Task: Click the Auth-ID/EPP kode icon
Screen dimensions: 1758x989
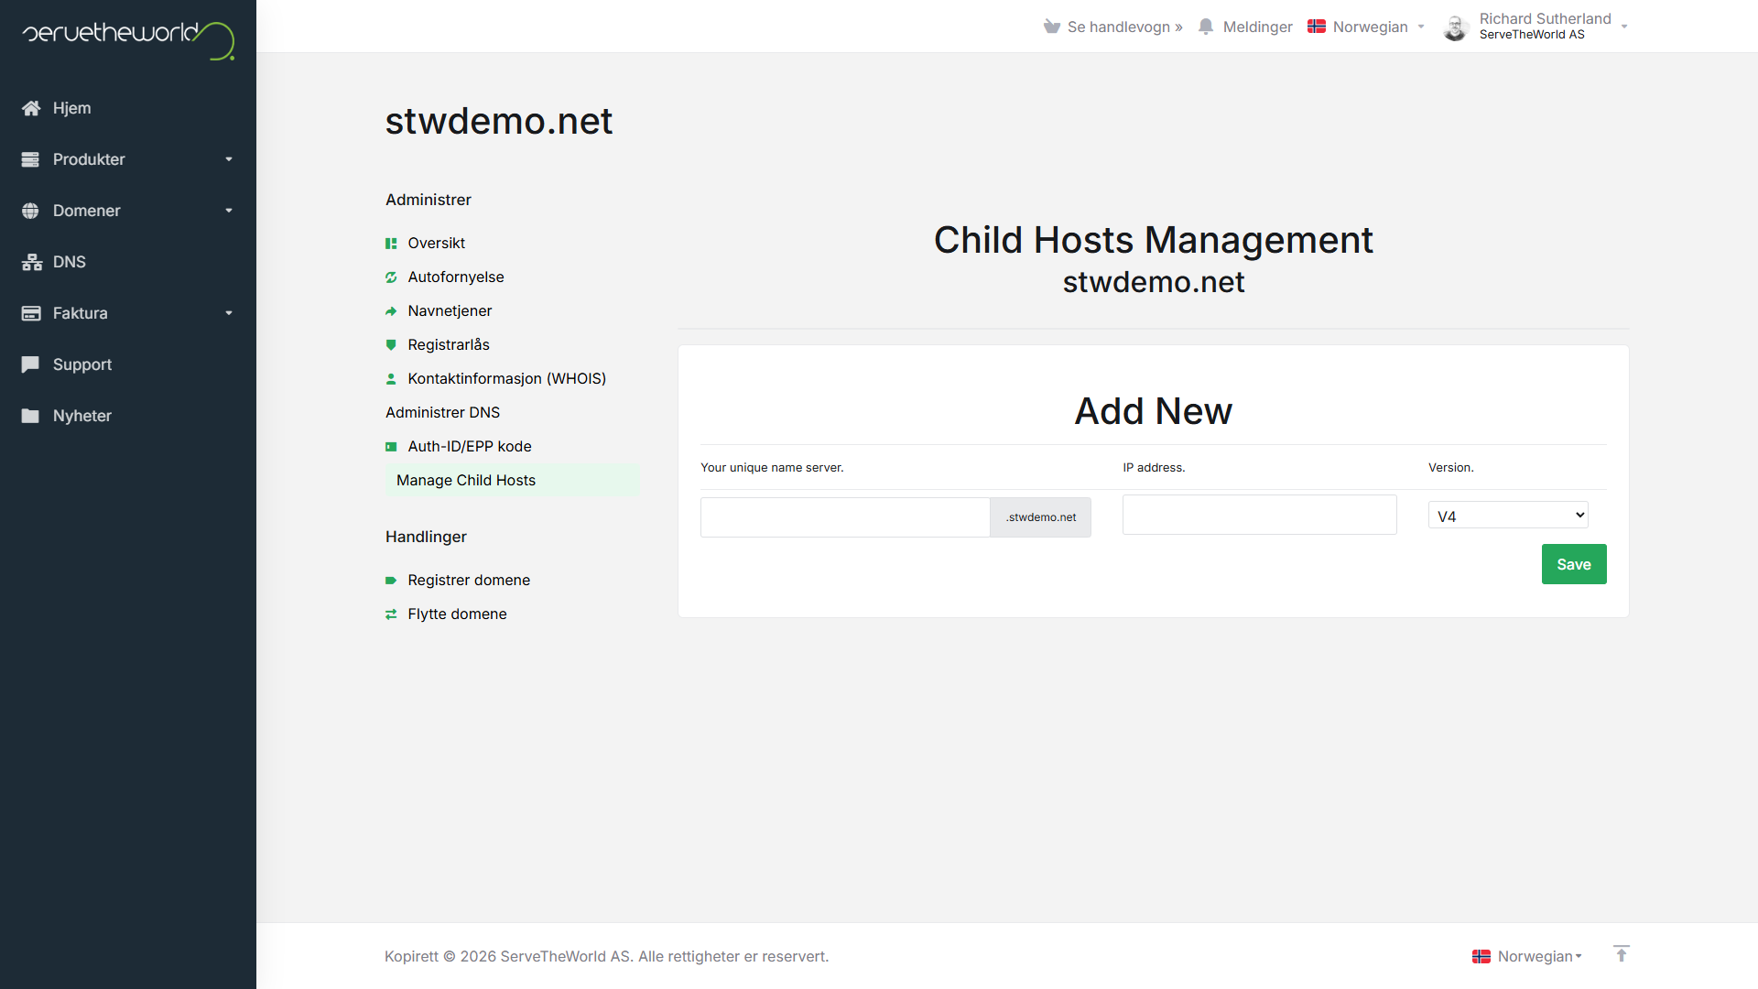Action: click(x=391, y=447)
